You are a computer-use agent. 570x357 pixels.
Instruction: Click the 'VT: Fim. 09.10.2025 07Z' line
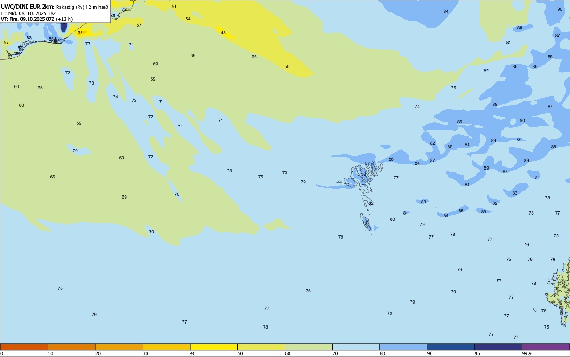click(x=28, y=19)
